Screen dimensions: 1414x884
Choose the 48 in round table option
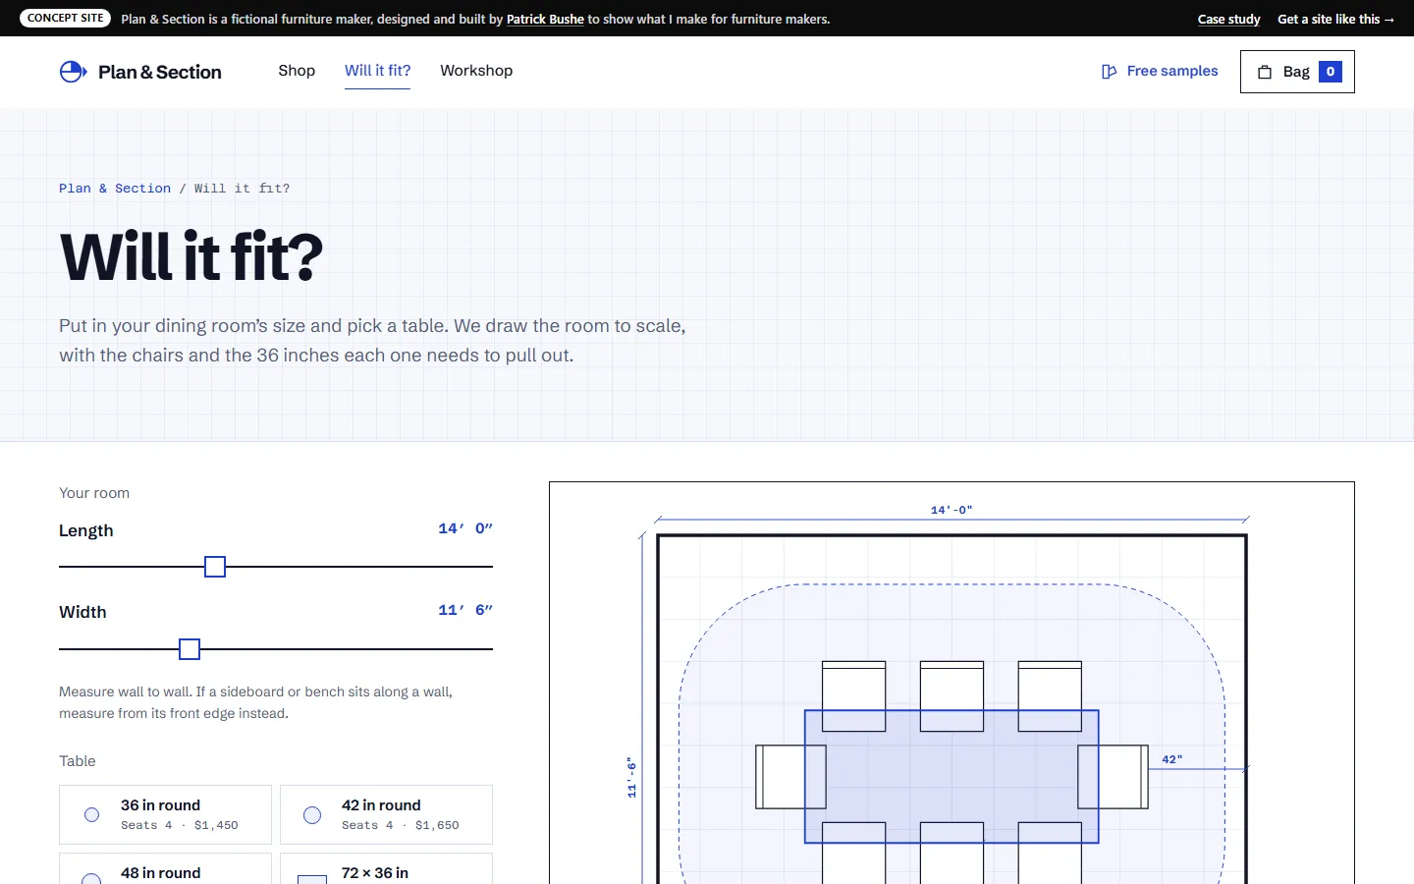click(165, 868)
